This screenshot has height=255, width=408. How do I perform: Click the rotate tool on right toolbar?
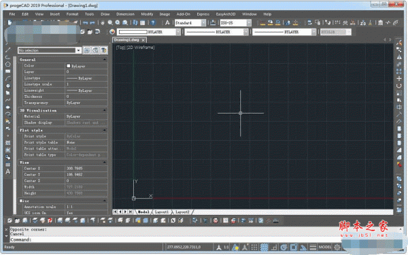point(399,86)
